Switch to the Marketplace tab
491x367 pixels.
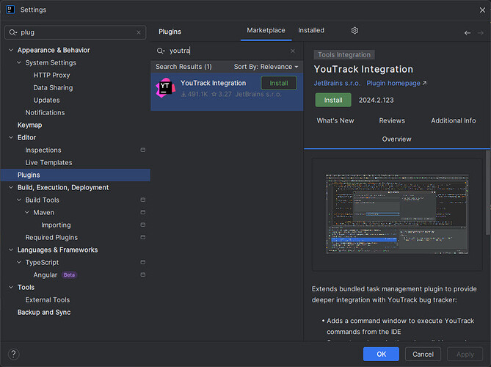point(266,30)
